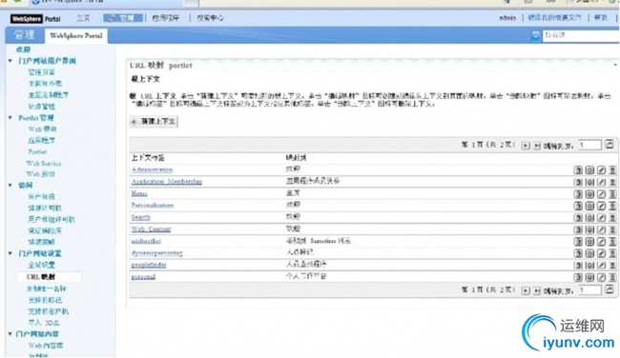Image resolution: width=620 pixels, height=358 pixels.
Task: Click the first mapping icon in Home row
Action: pyautogui.click(x=578, y=194)
